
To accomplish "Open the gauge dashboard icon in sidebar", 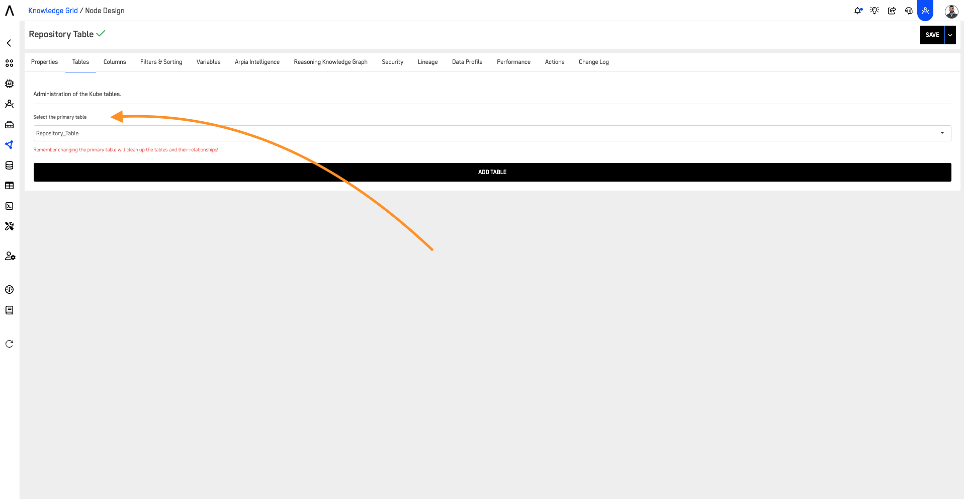I will tap(9, 290).
